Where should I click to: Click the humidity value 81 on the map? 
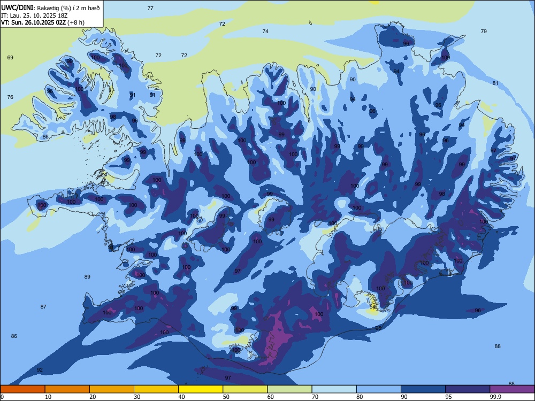[495, 83]
